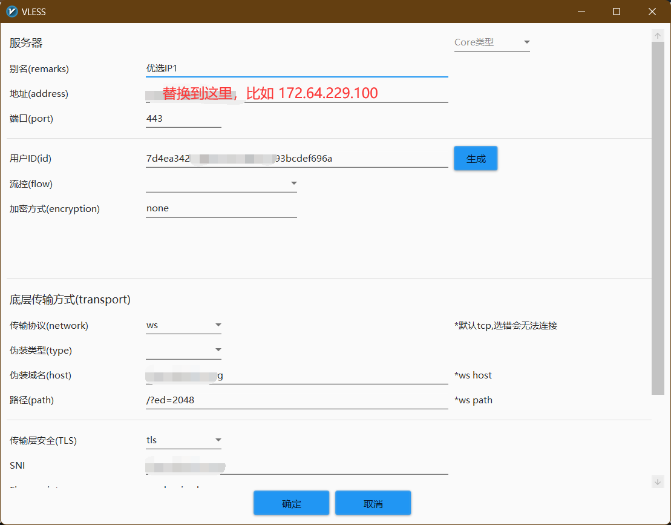The width and height of the screenshot is (671, 525).
Task: Open the Core类型 dropdown
Action: pyautogui.click(x=492, y=42)
